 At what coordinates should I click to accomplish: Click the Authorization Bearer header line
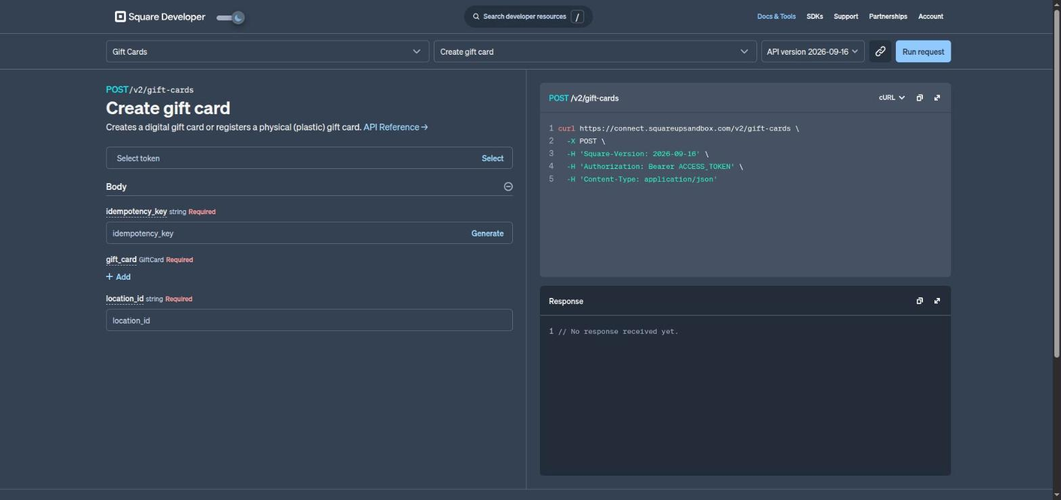(x=654, y=166)
